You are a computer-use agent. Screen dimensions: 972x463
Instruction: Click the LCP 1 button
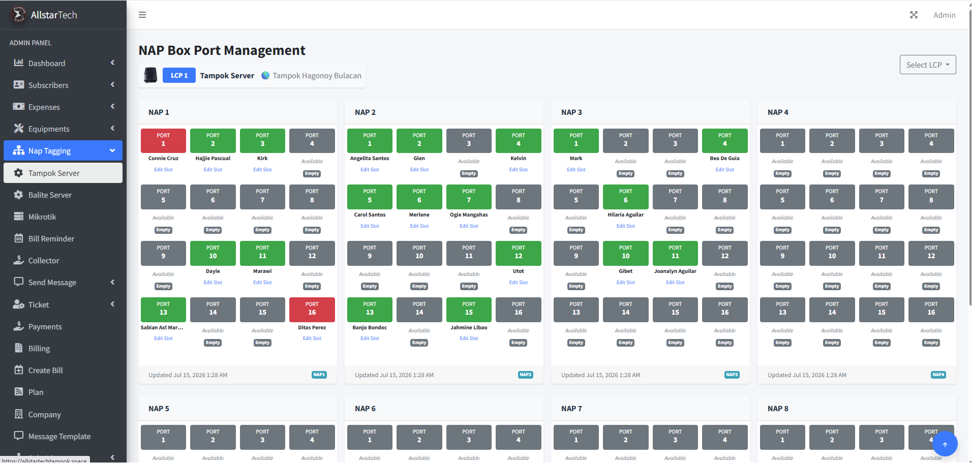pyautogui.click(x=179, y=75)
